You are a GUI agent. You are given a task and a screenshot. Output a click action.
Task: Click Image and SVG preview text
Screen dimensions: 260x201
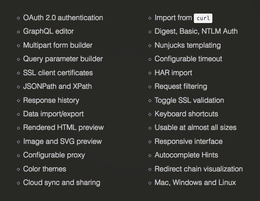tap(62, 141)
